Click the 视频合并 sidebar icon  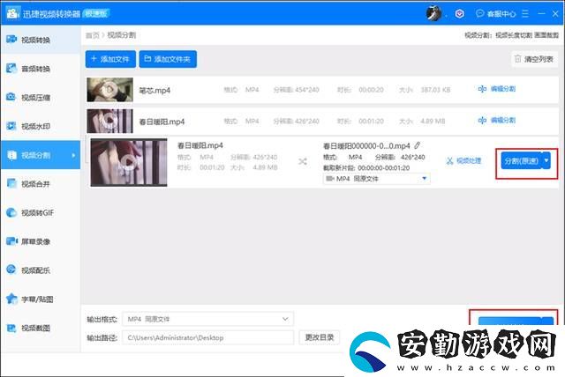11,183
